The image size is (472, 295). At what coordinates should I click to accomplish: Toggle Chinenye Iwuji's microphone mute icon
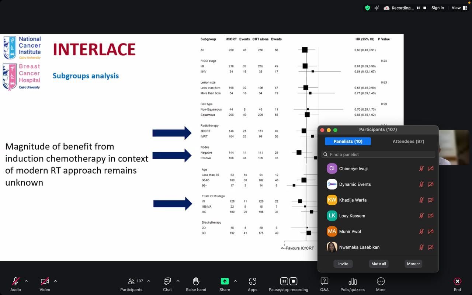421,169
